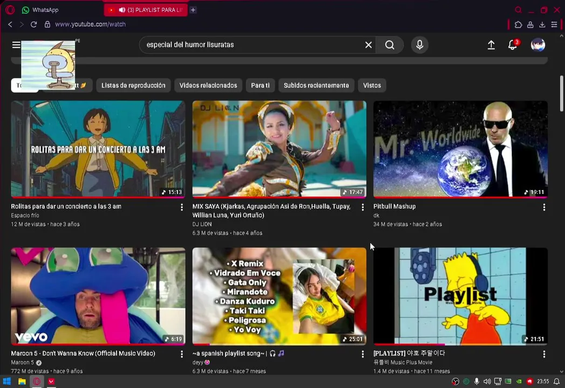Image resolution: width=565 pixels, height=388 pixels.
Task: Open File Explorer from the taskbar
Action: coord(22,382)
